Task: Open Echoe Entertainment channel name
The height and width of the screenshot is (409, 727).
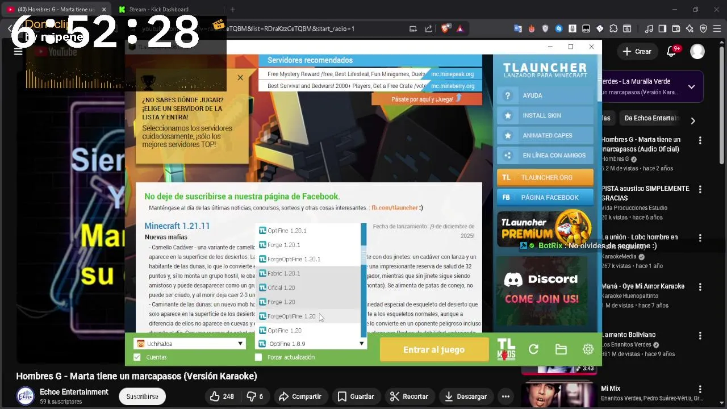Action: coord(74,392)
